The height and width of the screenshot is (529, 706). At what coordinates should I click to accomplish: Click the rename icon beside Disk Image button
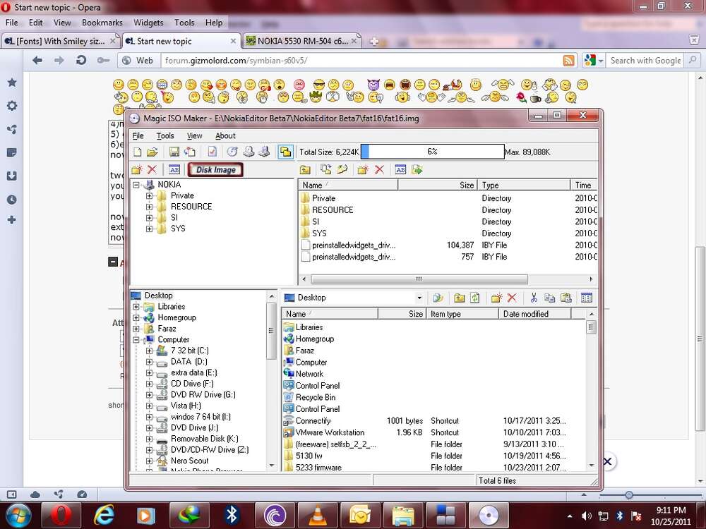coord(174,169)
